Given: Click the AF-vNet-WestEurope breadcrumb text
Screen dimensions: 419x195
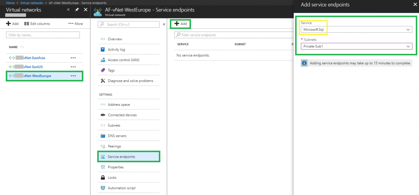Looking at the screenshot, I should [x=78, y=3].
